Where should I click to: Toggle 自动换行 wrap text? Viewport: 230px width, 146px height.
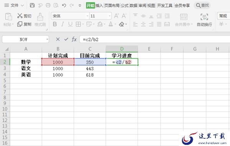click(x=204, y=20)
